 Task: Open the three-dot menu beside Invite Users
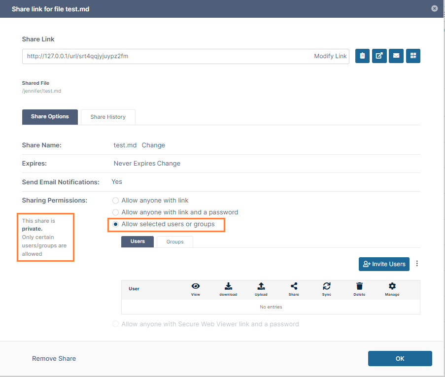(417, 264)
